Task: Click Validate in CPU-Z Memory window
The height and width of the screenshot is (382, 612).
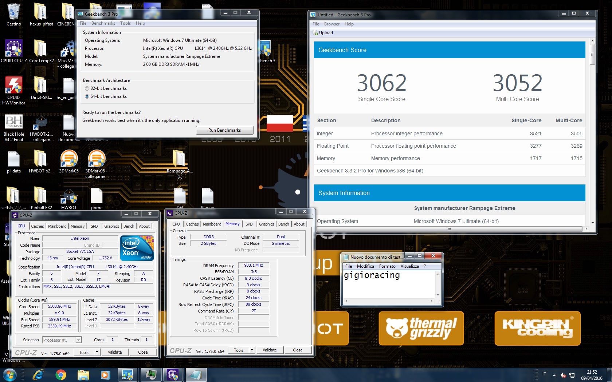Action: (x=270, y=350)
